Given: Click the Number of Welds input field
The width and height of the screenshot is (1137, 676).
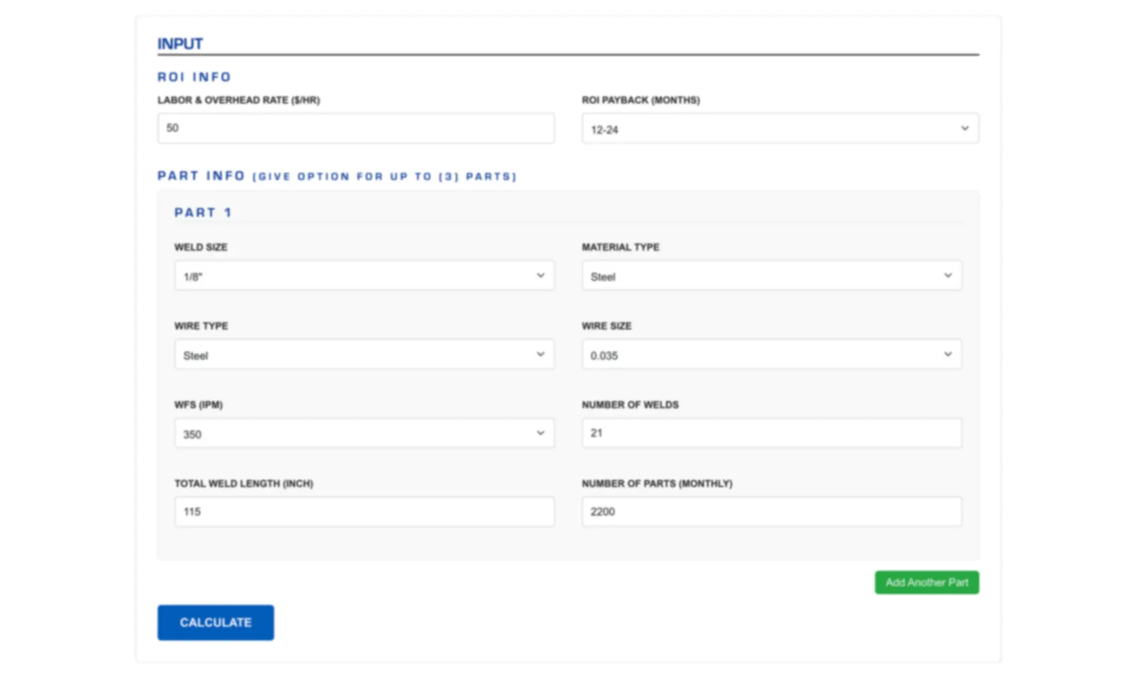Looking at the screenshot, I should [772, 433].
